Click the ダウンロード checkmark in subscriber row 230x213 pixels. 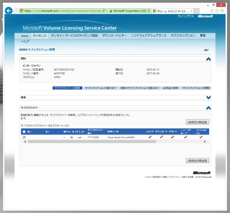point(161,137)
